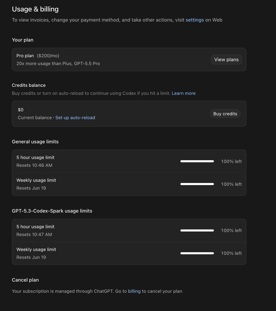Click the General 5 hour usage limit progress bar
The image size is (276, 311).
(197, 161)
